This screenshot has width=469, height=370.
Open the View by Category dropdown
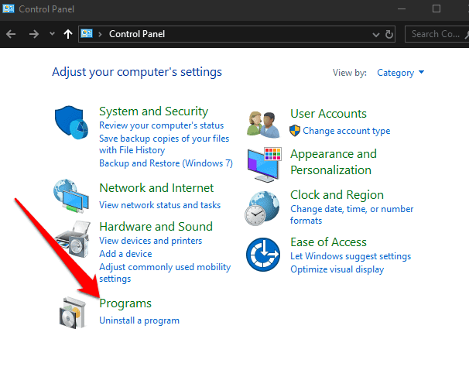click(x=400, y=73)
